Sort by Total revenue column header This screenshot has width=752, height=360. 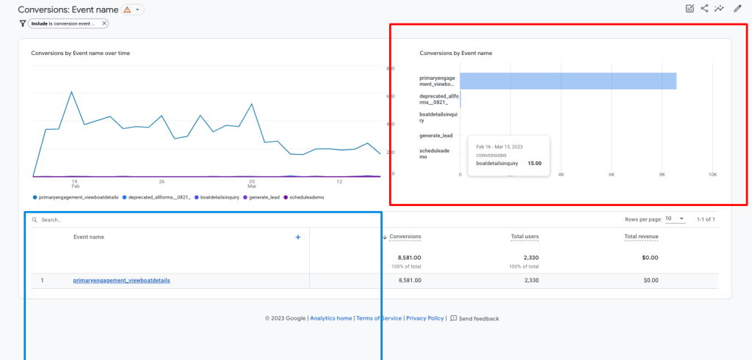641,236
